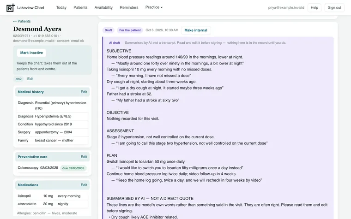
Task: Click the priya@example.invalid account text
Action: coord(286,7)
